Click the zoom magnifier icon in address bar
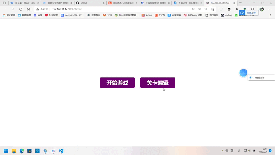 point(206,9)
